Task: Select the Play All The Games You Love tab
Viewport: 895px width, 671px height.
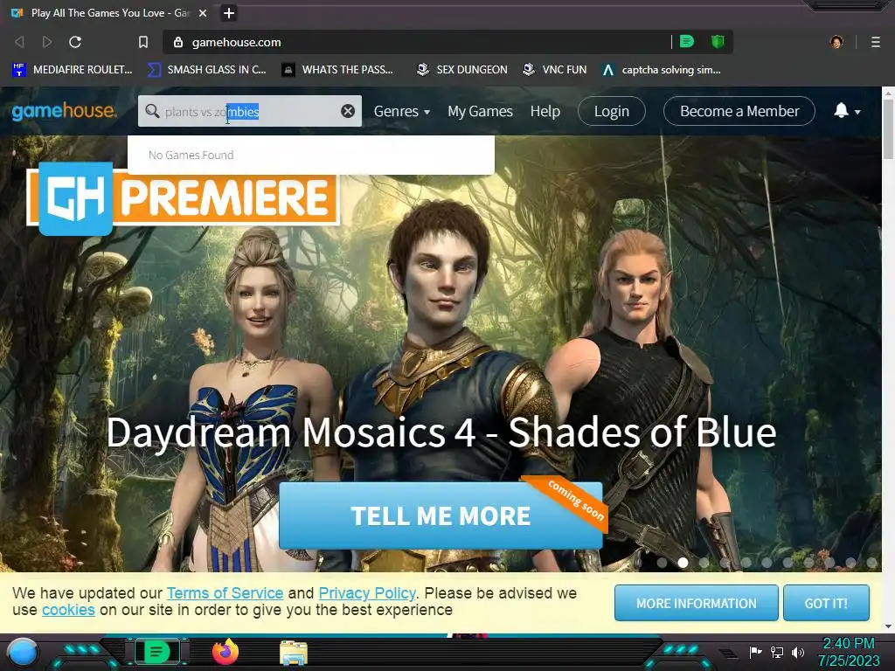Action: pos(108,13)
